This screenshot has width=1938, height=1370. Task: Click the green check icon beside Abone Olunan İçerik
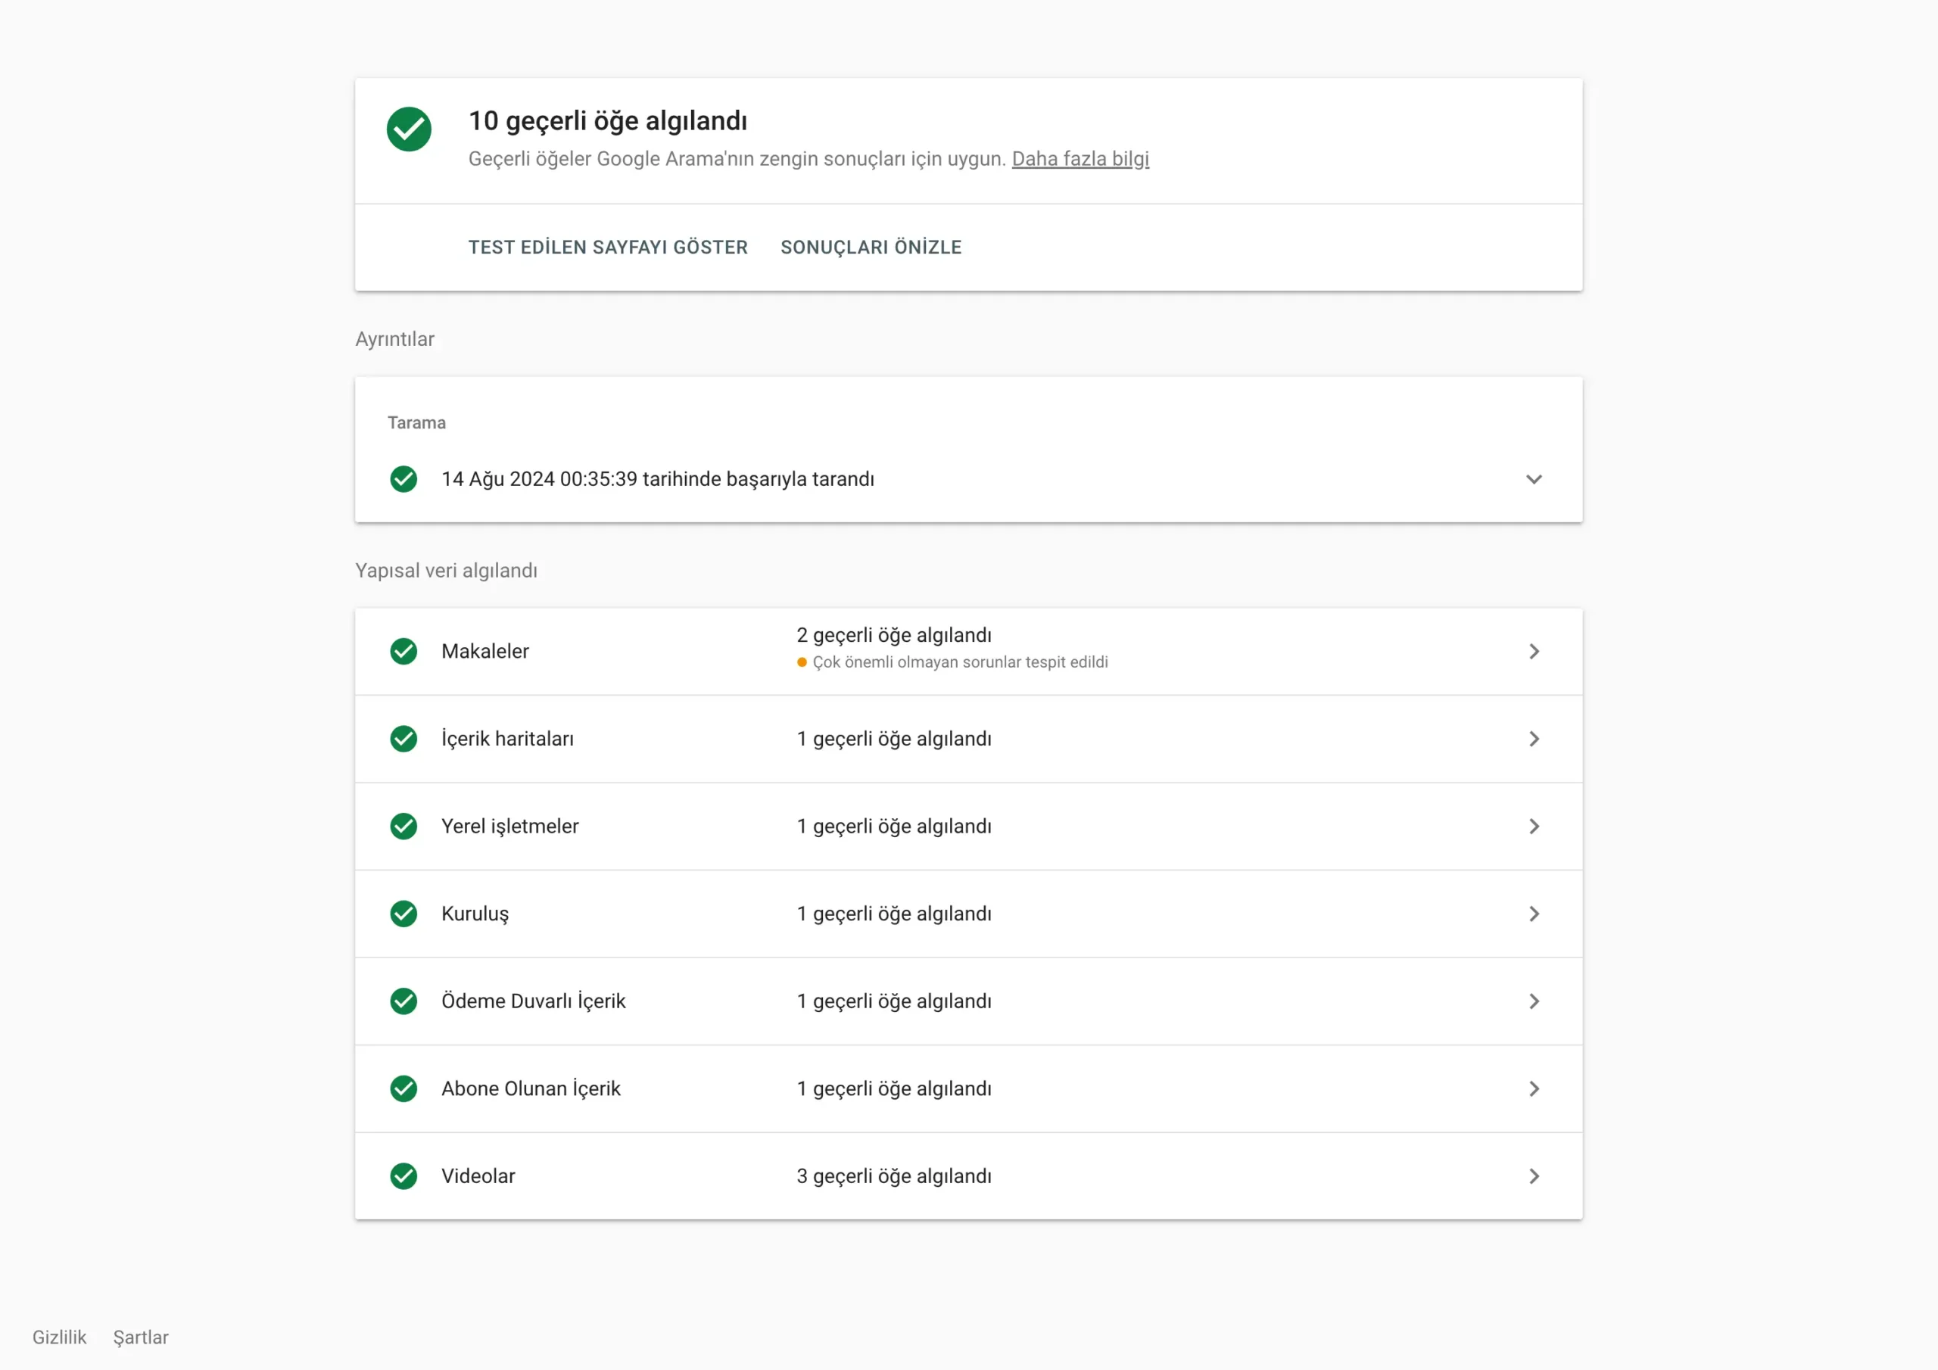[x=403, y=1088]
